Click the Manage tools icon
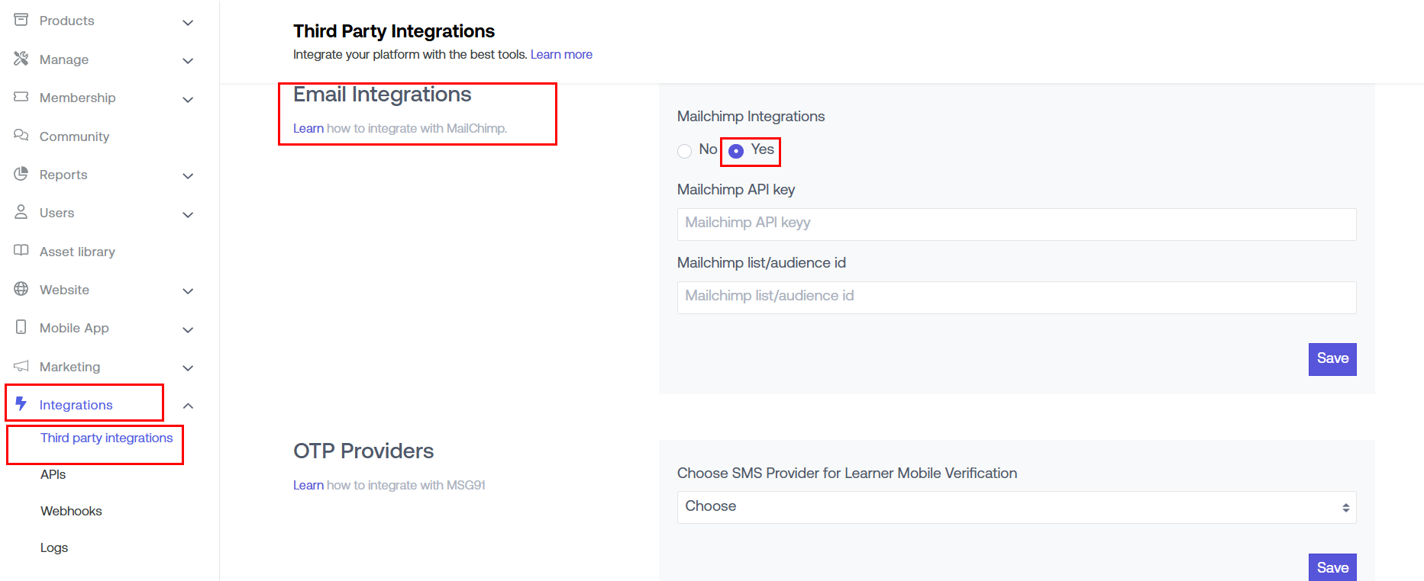The image size is (1424, 581). [x=21, y=59]
